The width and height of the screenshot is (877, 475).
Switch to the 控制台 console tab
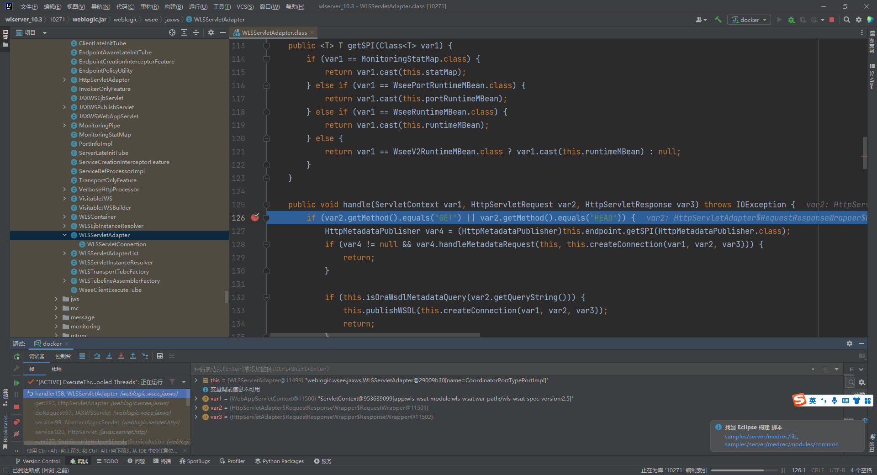coord(63,356)
